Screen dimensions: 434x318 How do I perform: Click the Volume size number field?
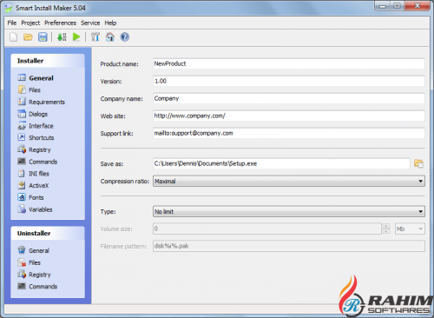pos(267,229)
